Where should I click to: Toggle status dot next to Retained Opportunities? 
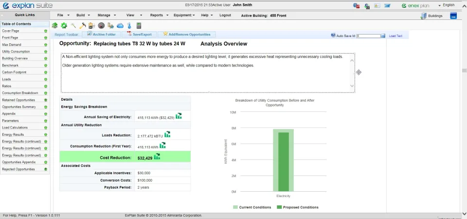click(x=46, y=100)
